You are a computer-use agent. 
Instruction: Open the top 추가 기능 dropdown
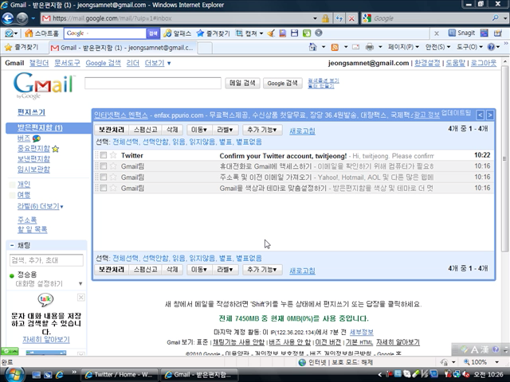[262, 130]
